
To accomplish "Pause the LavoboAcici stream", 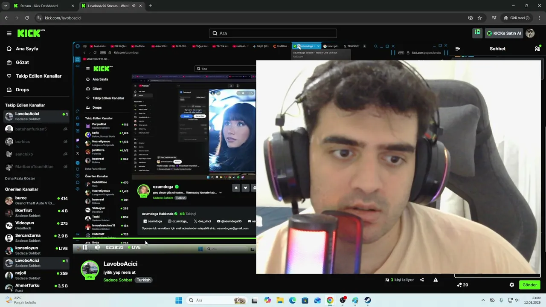I will [x=84, y=247].
